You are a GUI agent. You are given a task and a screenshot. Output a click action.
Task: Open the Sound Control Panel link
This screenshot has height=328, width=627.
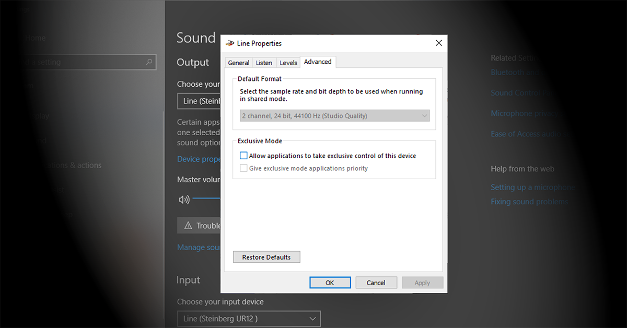click(x=521, y=93)
